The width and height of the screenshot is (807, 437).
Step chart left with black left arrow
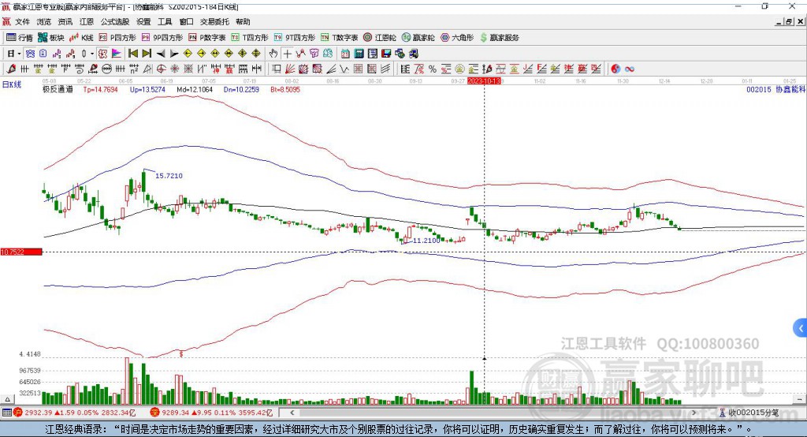click(x=161, y=54)
